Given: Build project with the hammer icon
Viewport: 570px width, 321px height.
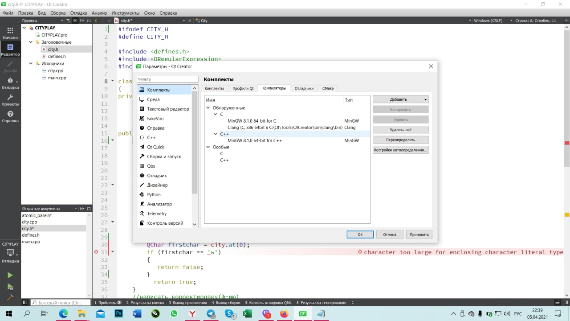Looking at the screenshot, I should pos(10,297).
